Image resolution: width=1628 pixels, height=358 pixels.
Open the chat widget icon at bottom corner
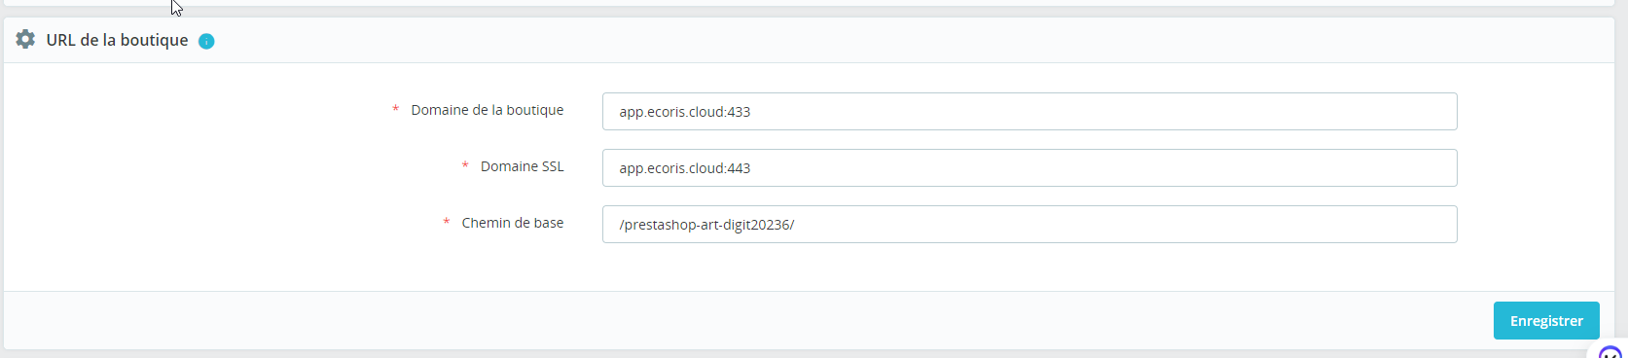click(x=1610, y=351)
